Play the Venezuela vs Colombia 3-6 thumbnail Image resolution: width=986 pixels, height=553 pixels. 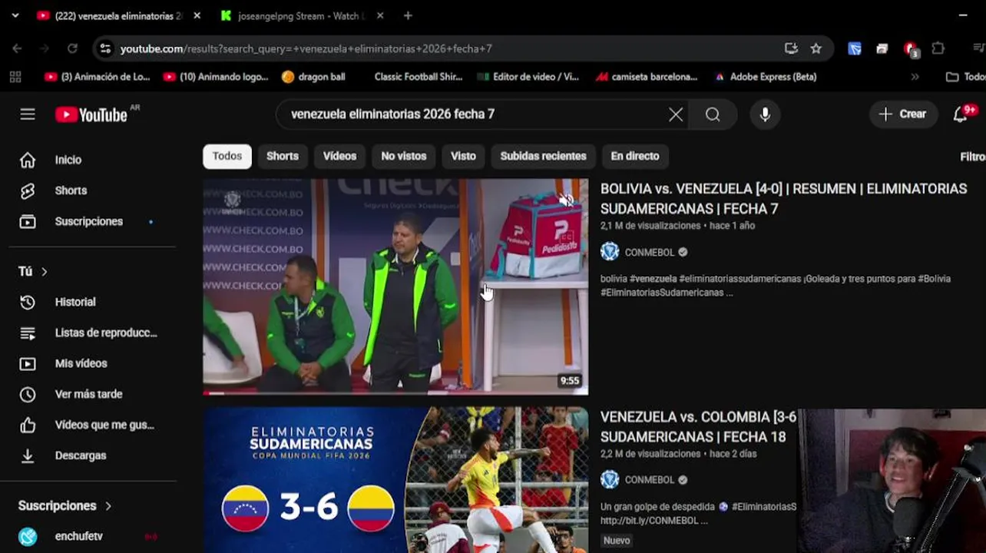(395, 480)
